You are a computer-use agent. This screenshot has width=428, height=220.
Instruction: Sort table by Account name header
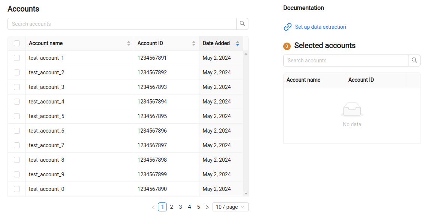46,43
